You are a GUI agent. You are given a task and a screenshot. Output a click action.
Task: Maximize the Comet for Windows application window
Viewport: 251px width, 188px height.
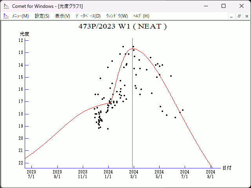point(223,6)
